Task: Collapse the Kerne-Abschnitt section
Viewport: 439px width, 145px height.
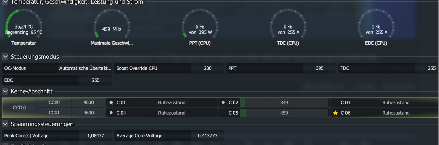Action: coord(5,91)
